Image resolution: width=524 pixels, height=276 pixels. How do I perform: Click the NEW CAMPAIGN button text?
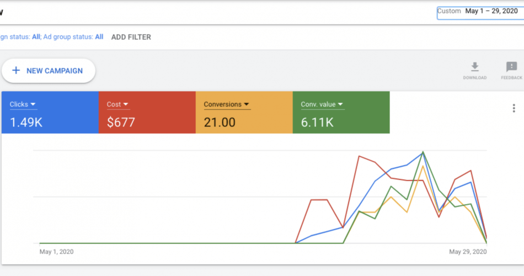pos(55,71)
